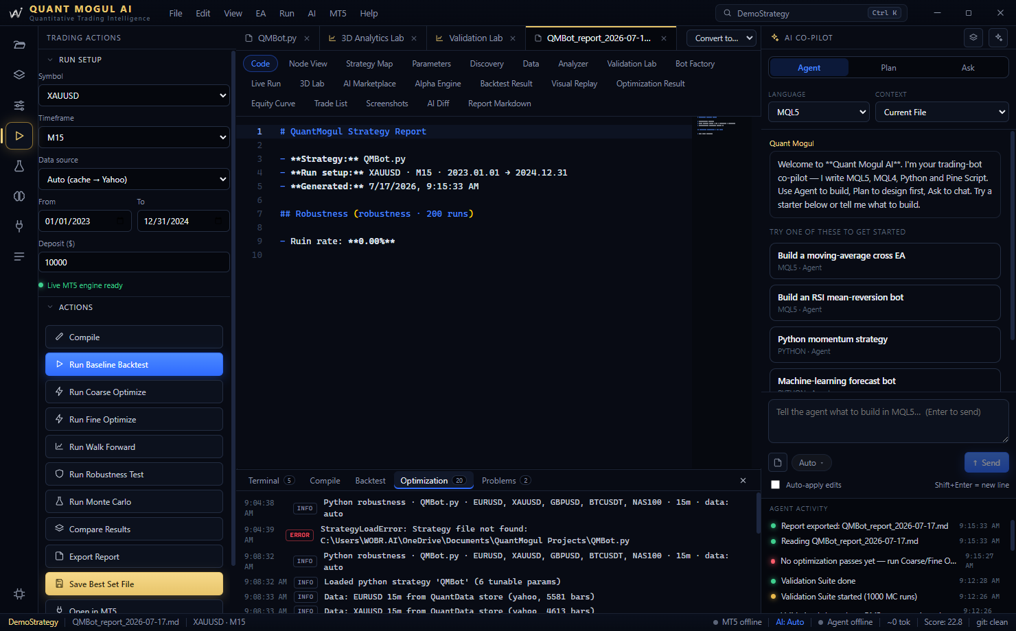Select the Python momentum strategy starter

(885, 344)
